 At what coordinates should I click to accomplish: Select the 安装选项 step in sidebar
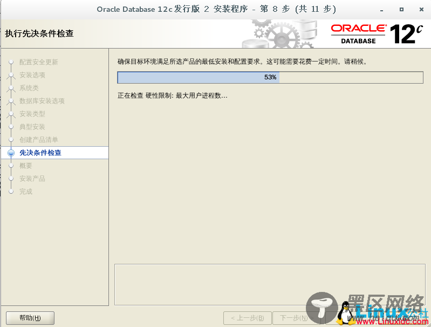click(x=32, y=75)
